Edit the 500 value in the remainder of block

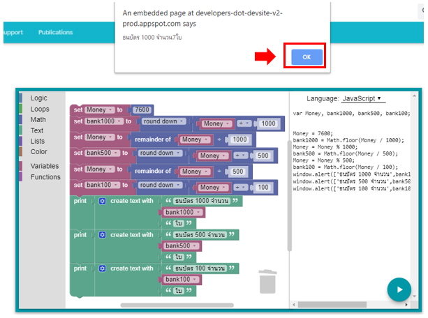[x=237, y=172]
